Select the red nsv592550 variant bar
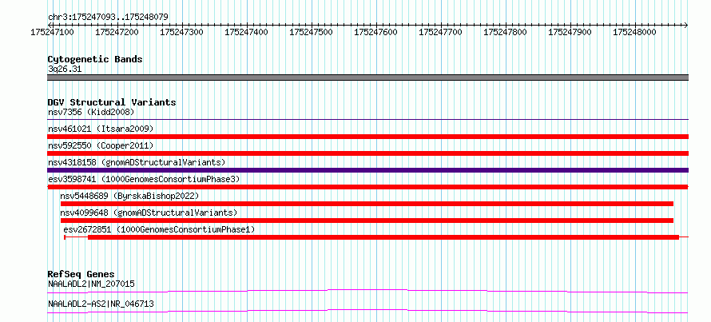 click(x=367, y=153)
